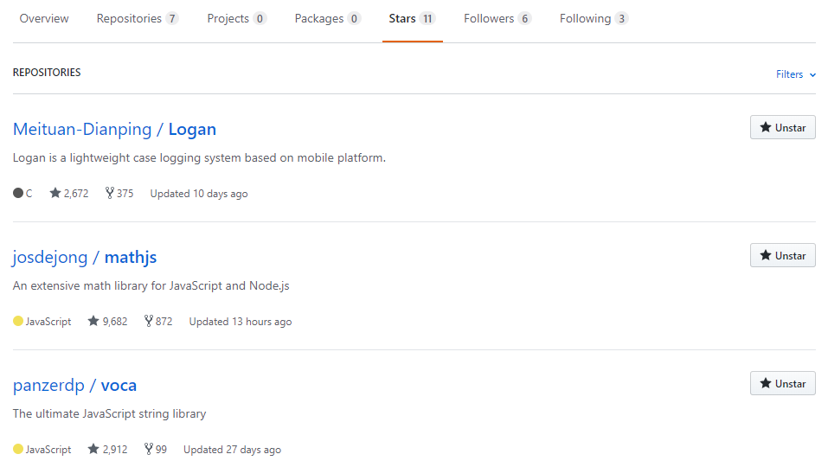Unstar the Logan repository
The height and width of the screenshot is (467, 828).
pyautogui.click(x=783, y=127)
